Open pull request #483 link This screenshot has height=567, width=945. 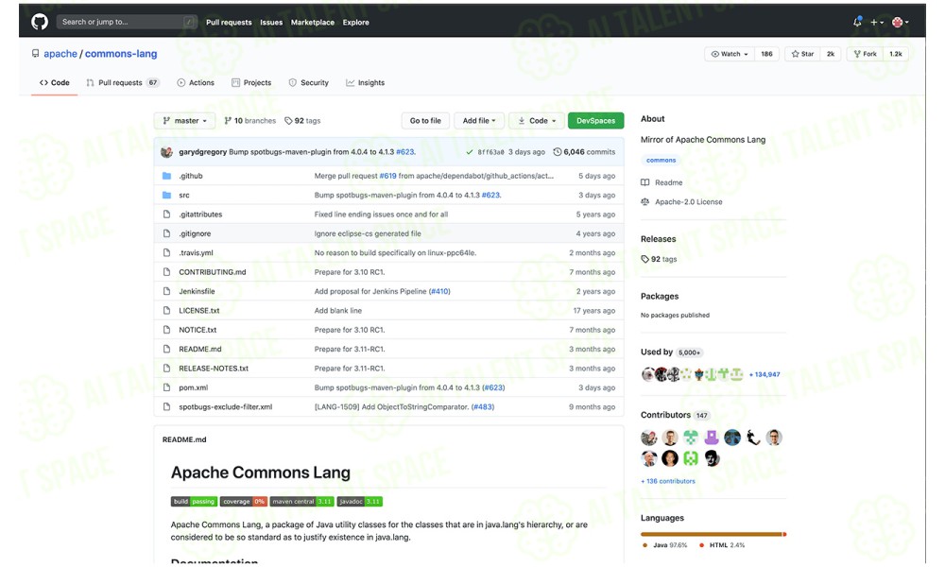(x=483, y=407)
